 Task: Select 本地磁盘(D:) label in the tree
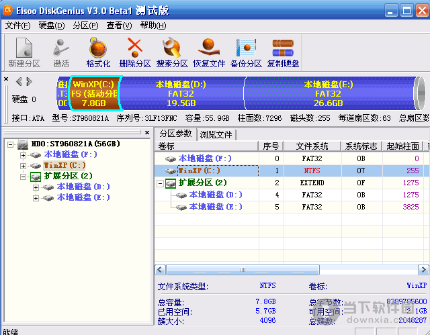tap(83, 187)
